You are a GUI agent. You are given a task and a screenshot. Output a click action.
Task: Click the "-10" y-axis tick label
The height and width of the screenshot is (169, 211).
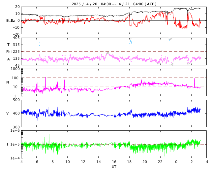tap(16, 27)
